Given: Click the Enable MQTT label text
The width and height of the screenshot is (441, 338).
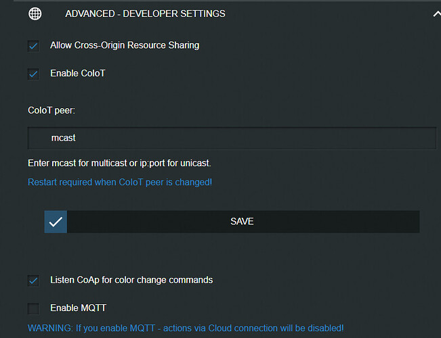Looking at the screenshot, I should (x=78, y=308).
